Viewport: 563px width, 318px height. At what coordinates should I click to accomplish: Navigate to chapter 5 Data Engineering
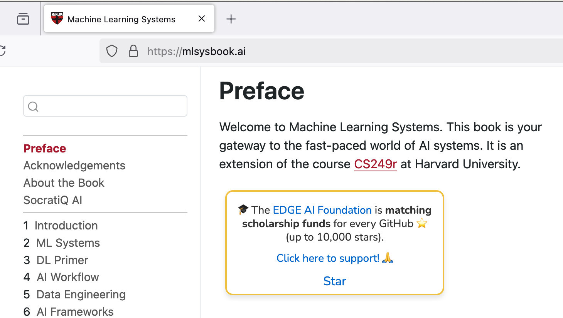coord(81,295)
